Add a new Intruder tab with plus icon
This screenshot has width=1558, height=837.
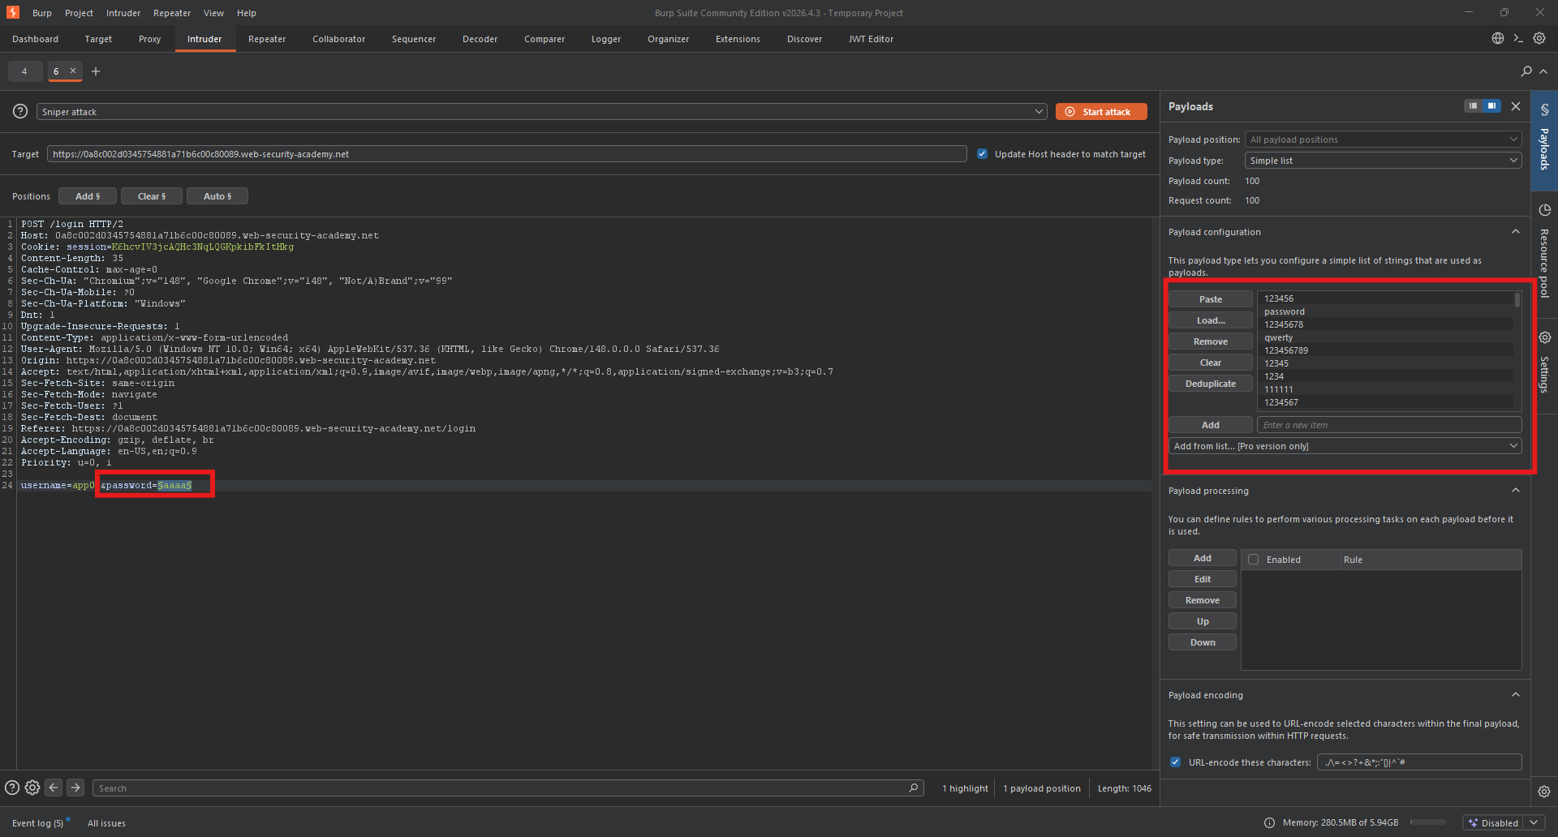(96, 71)
